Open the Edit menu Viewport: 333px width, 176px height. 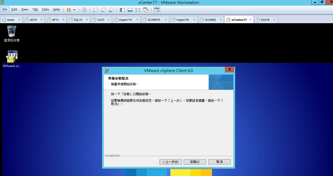click(14, 9)
